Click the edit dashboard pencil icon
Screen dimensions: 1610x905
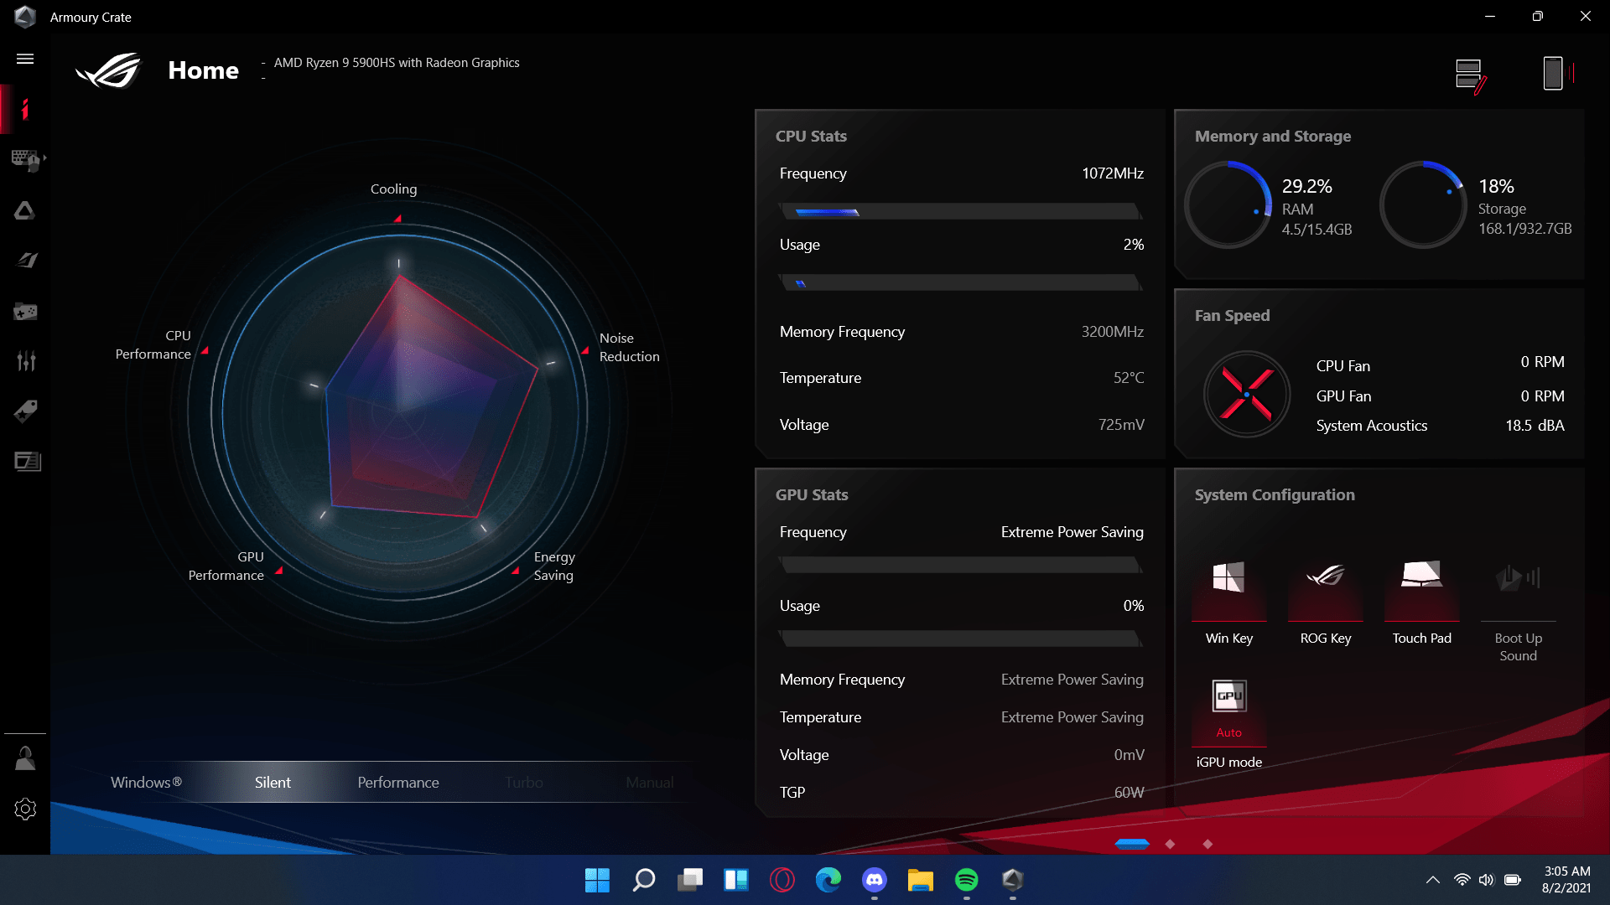pos(1472,74)
